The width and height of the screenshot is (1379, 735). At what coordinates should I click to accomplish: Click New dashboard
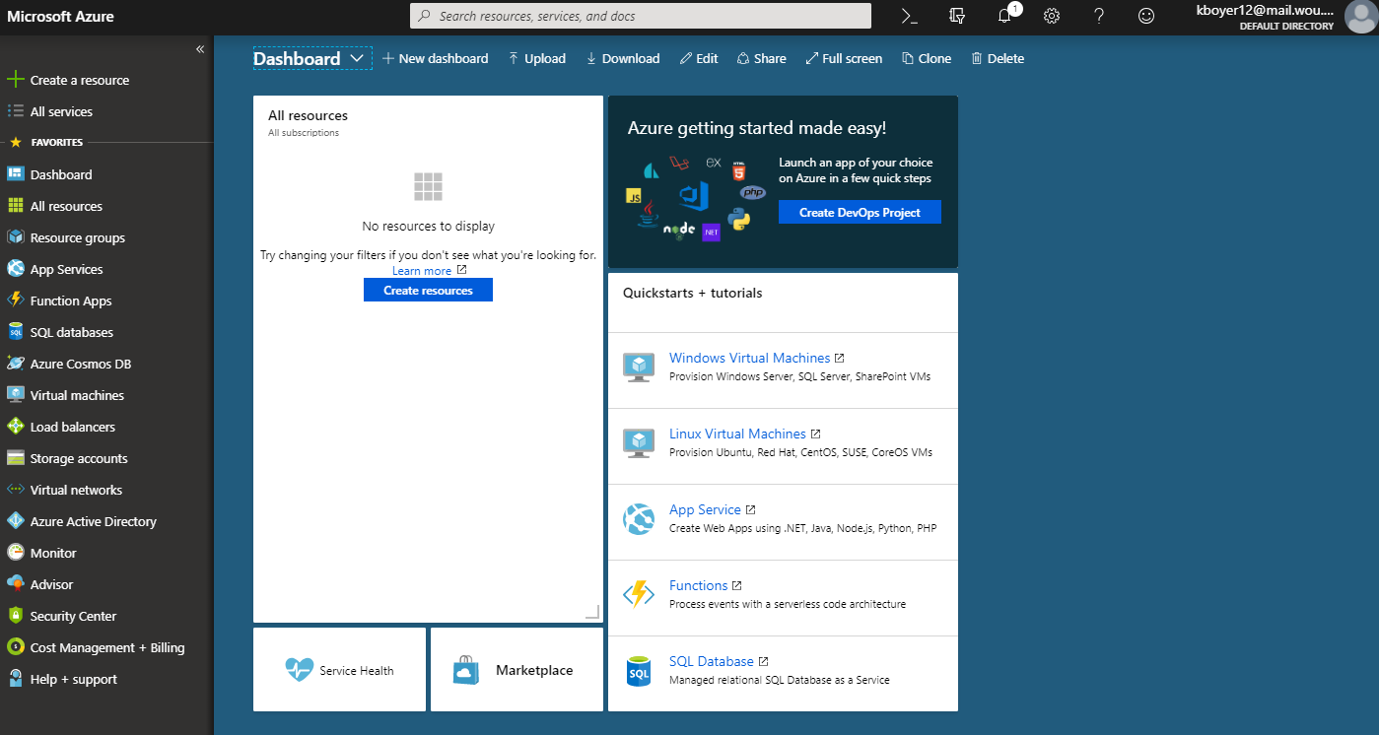435,58
